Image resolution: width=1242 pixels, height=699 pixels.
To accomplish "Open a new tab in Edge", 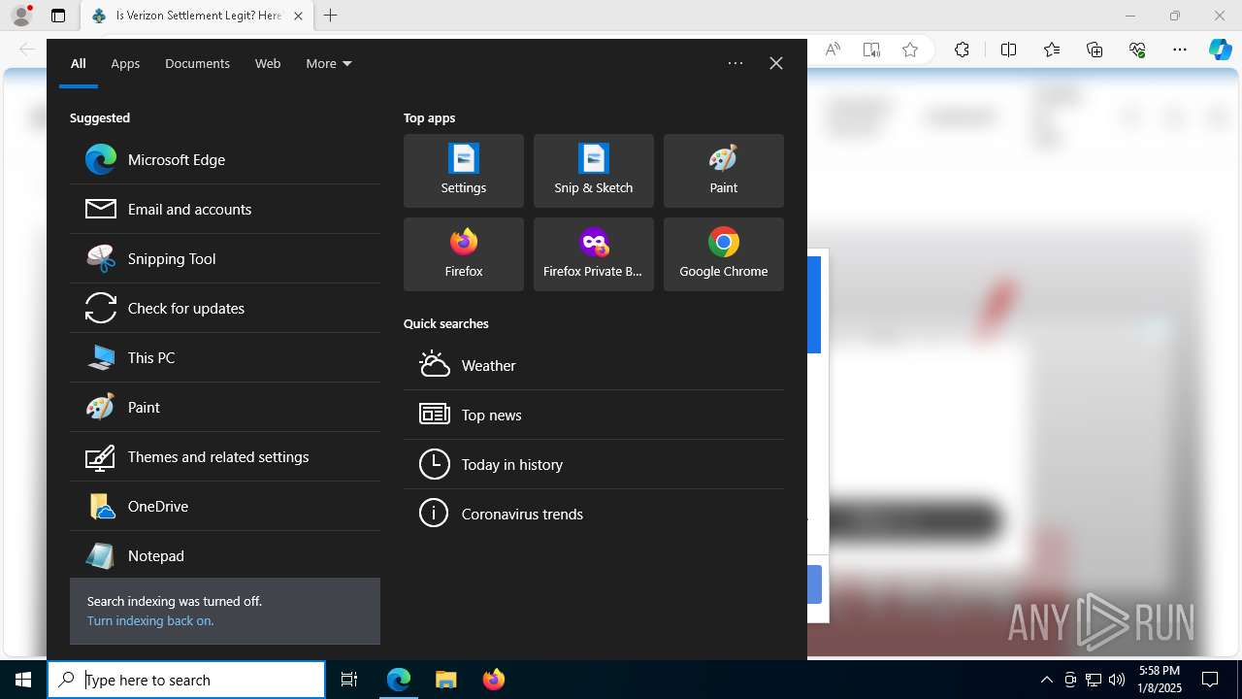I will (x=331, y=16).
